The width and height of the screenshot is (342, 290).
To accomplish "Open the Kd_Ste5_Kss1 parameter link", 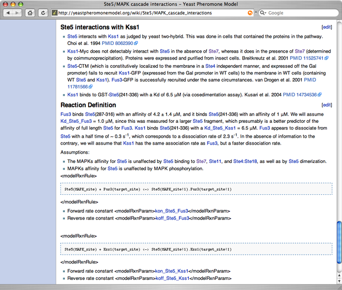I will point(220,128).
